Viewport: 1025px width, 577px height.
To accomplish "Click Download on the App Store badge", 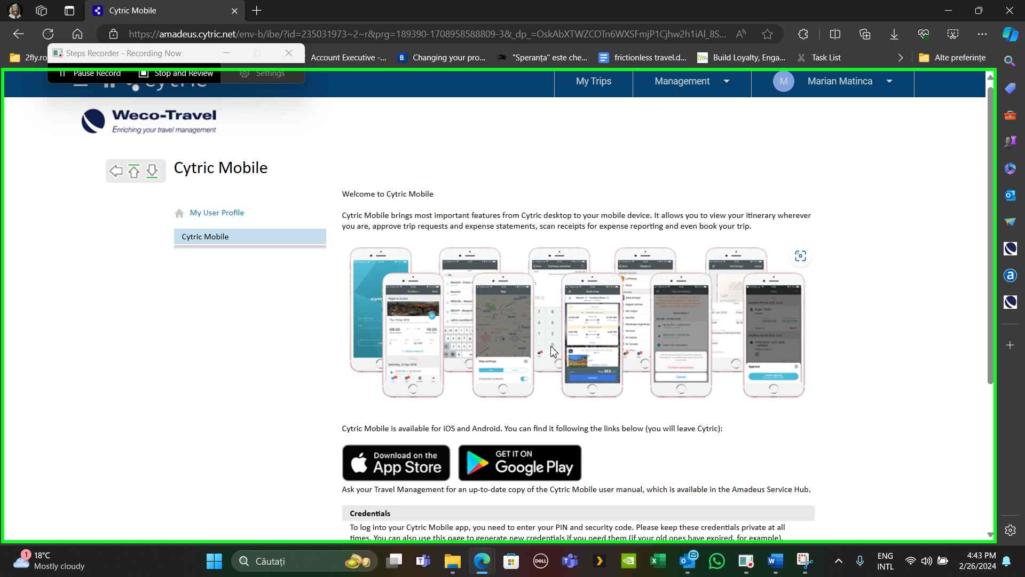I will (396, 463).
